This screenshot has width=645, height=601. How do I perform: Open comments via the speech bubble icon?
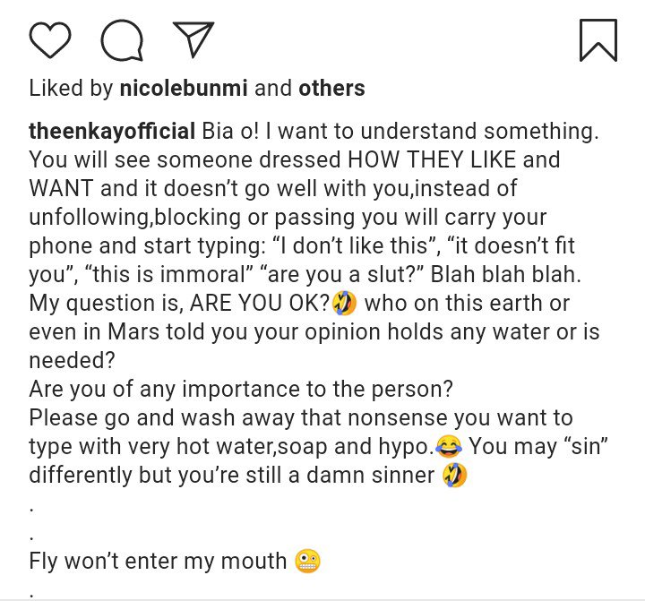click(x=122, y=41)
